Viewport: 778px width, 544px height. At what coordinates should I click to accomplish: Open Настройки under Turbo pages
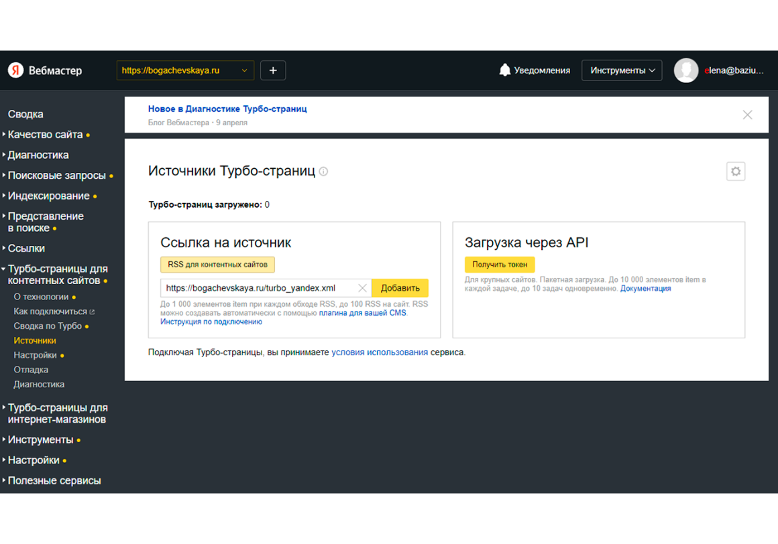[36, 355]
